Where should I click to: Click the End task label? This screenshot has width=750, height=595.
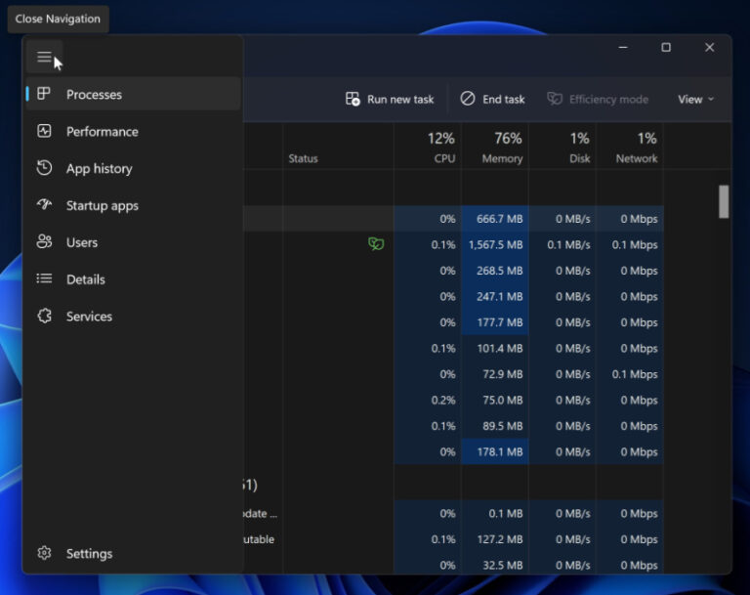pos(504,100)
